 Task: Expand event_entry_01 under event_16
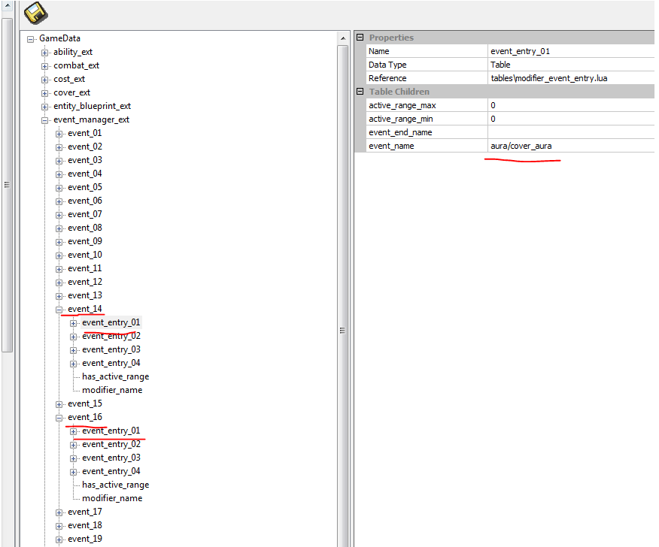pyautogui.click(x=73, y=431)
